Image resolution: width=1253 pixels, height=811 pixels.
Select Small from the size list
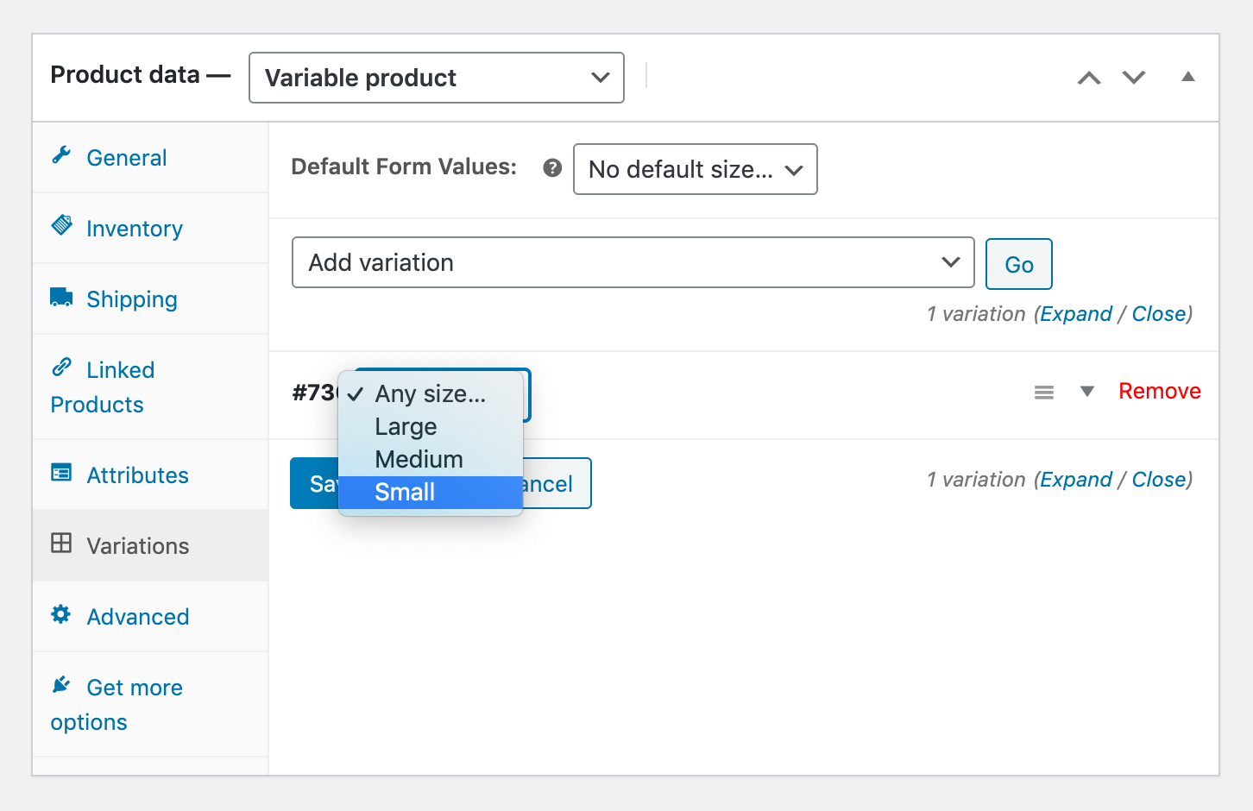point(405,493)
